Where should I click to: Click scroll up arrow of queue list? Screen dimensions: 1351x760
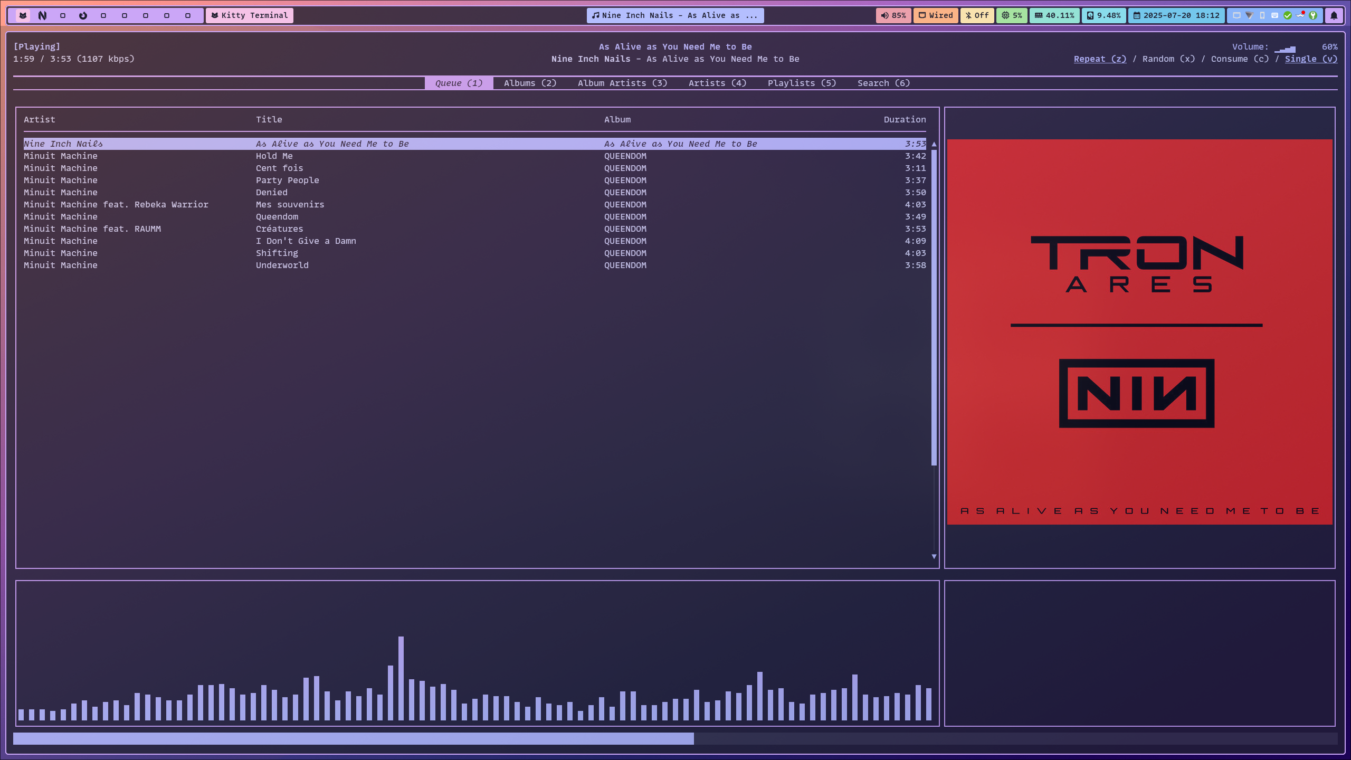[x=934, y=144]
